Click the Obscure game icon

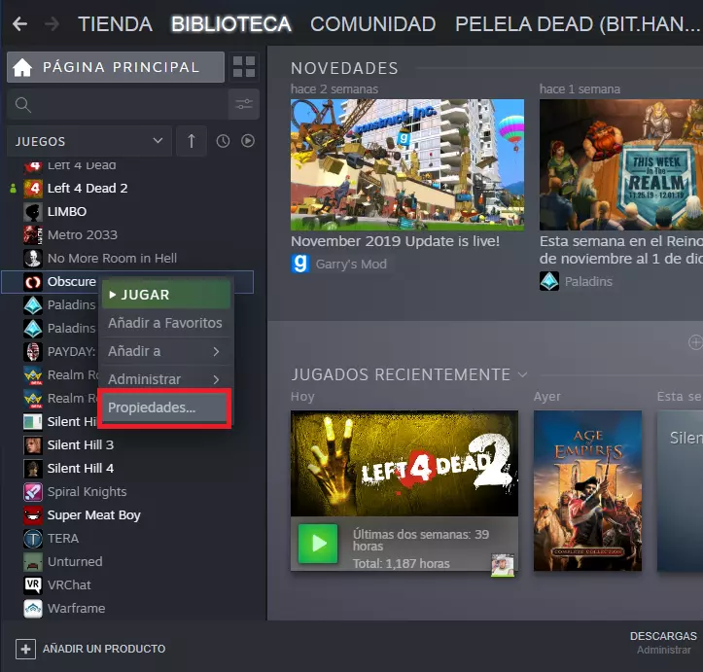pos(33,281)
